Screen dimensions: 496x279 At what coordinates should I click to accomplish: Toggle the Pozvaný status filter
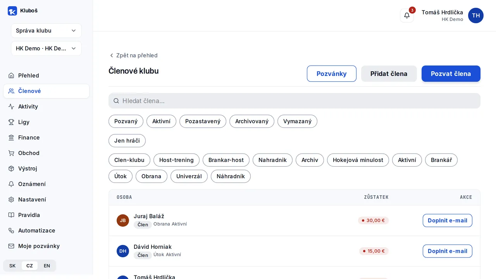tap(126, 121)
